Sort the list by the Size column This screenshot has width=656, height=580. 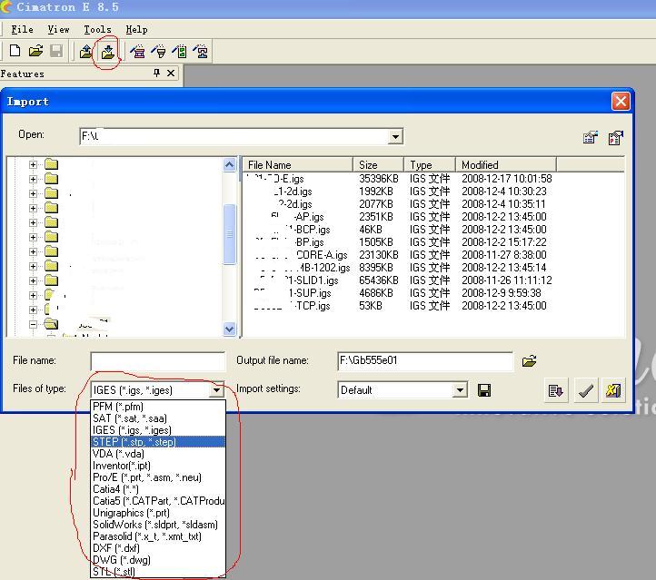pyautogui.click(x=378, y=164)
